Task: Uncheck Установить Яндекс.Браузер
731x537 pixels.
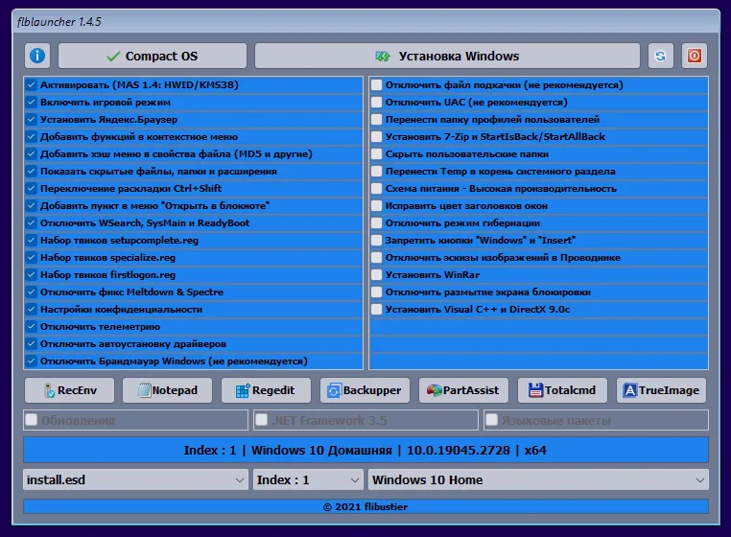Action: tap(32, 119)
